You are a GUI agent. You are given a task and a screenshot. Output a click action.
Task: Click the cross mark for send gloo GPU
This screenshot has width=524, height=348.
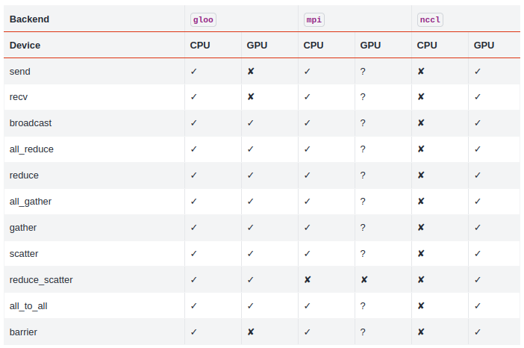[251, 71]
